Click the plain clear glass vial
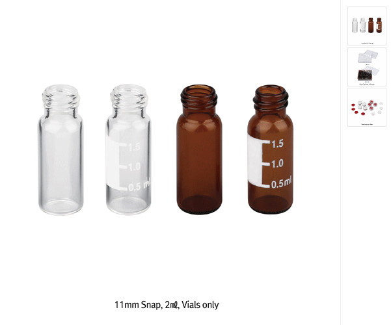Screen dimensions: 391x325 pos(61,149)
